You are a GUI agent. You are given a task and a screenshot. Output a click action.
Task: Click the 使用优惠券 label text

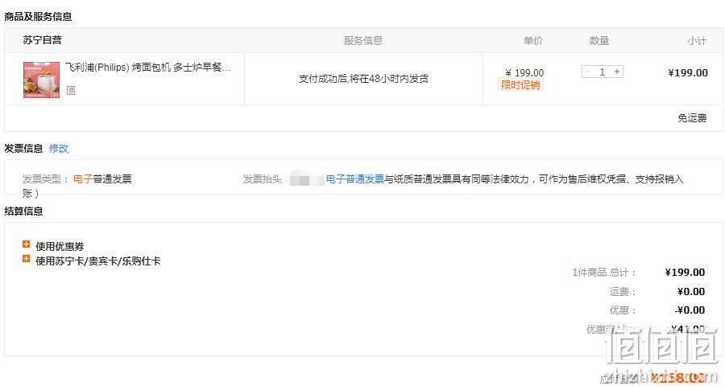(60, 246)
